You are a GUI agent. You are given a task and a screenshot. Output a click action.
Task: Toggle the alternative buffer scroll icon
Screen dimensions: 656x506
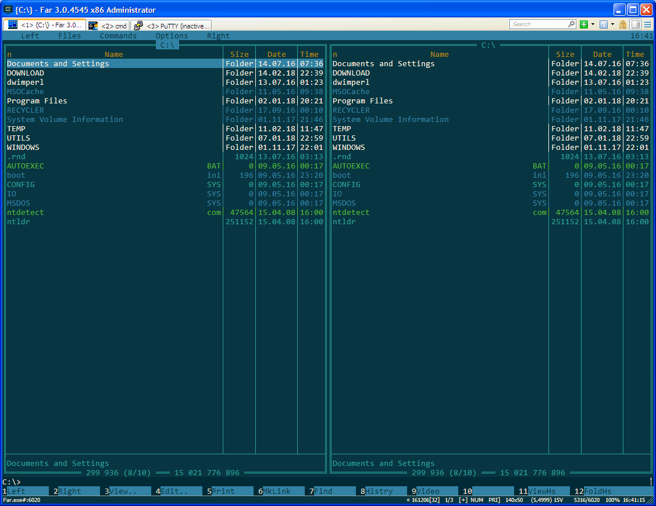pos(635,24)
